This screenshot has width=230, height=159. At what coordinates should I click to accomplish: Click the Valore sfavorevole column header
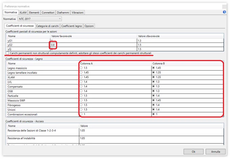pos(180,36)
